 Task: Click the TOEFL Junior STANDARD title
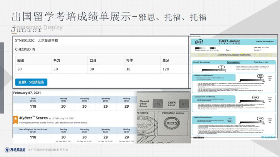(x=229, y=42)
